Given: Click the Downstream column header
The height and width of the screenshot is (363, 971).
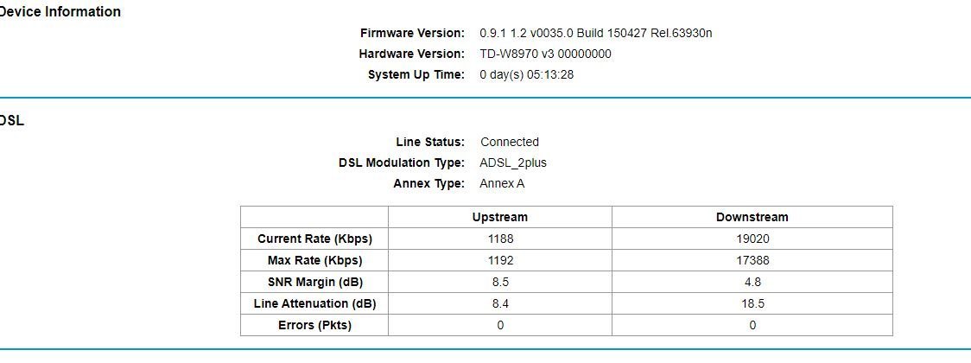Looking at the screenshot, I should click(752, 217).
